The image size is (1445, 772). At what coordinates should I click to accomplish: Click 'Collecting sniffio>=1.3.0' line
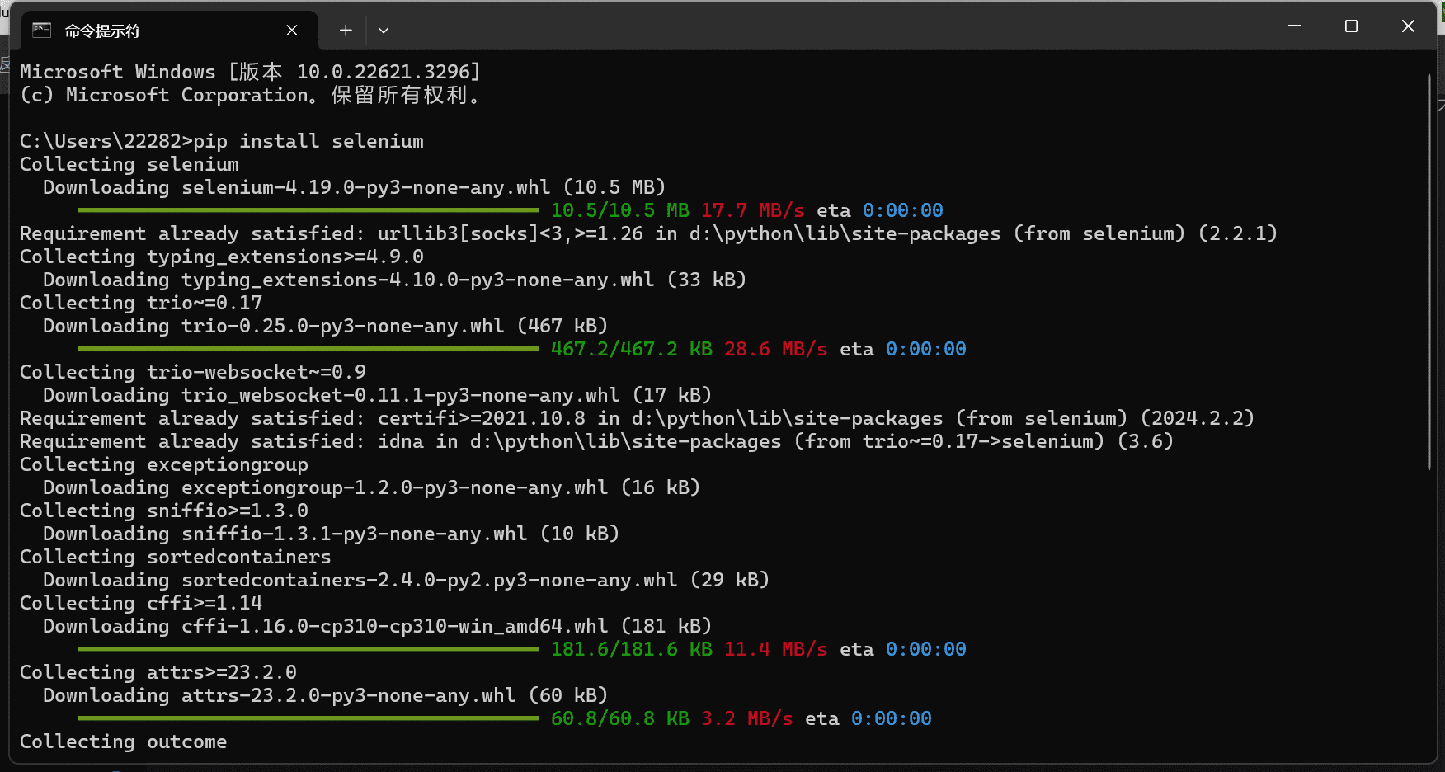(164, 511)
